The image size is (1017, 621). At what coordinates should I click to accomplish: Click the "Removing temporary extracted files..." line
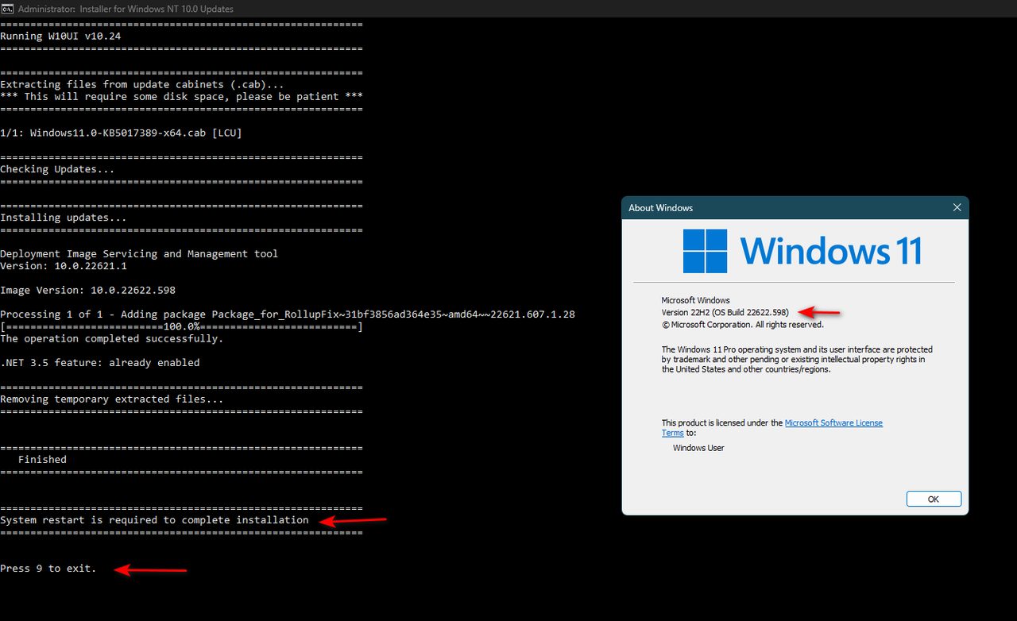pyautogui.click(x=111, y=399)
